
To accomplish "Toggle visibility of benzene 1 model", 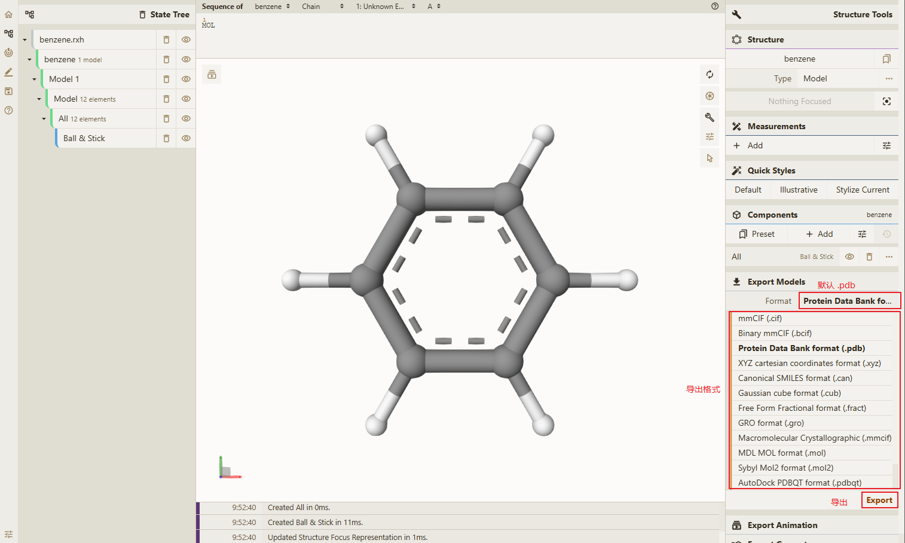I will coord(186,59).
